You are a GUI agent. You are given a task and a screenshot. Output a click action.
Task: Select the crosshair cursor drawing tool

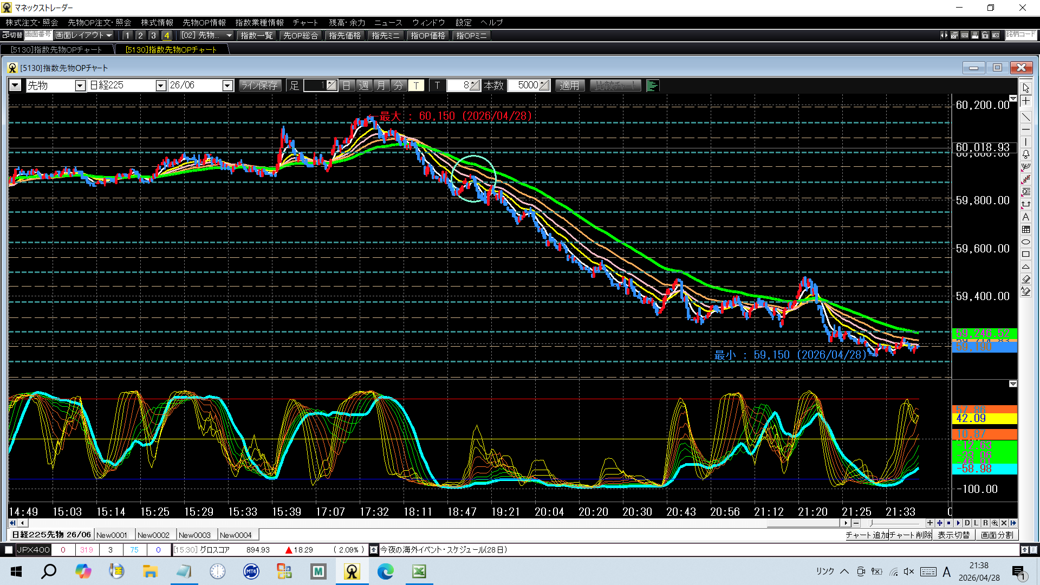[1026, 101]
